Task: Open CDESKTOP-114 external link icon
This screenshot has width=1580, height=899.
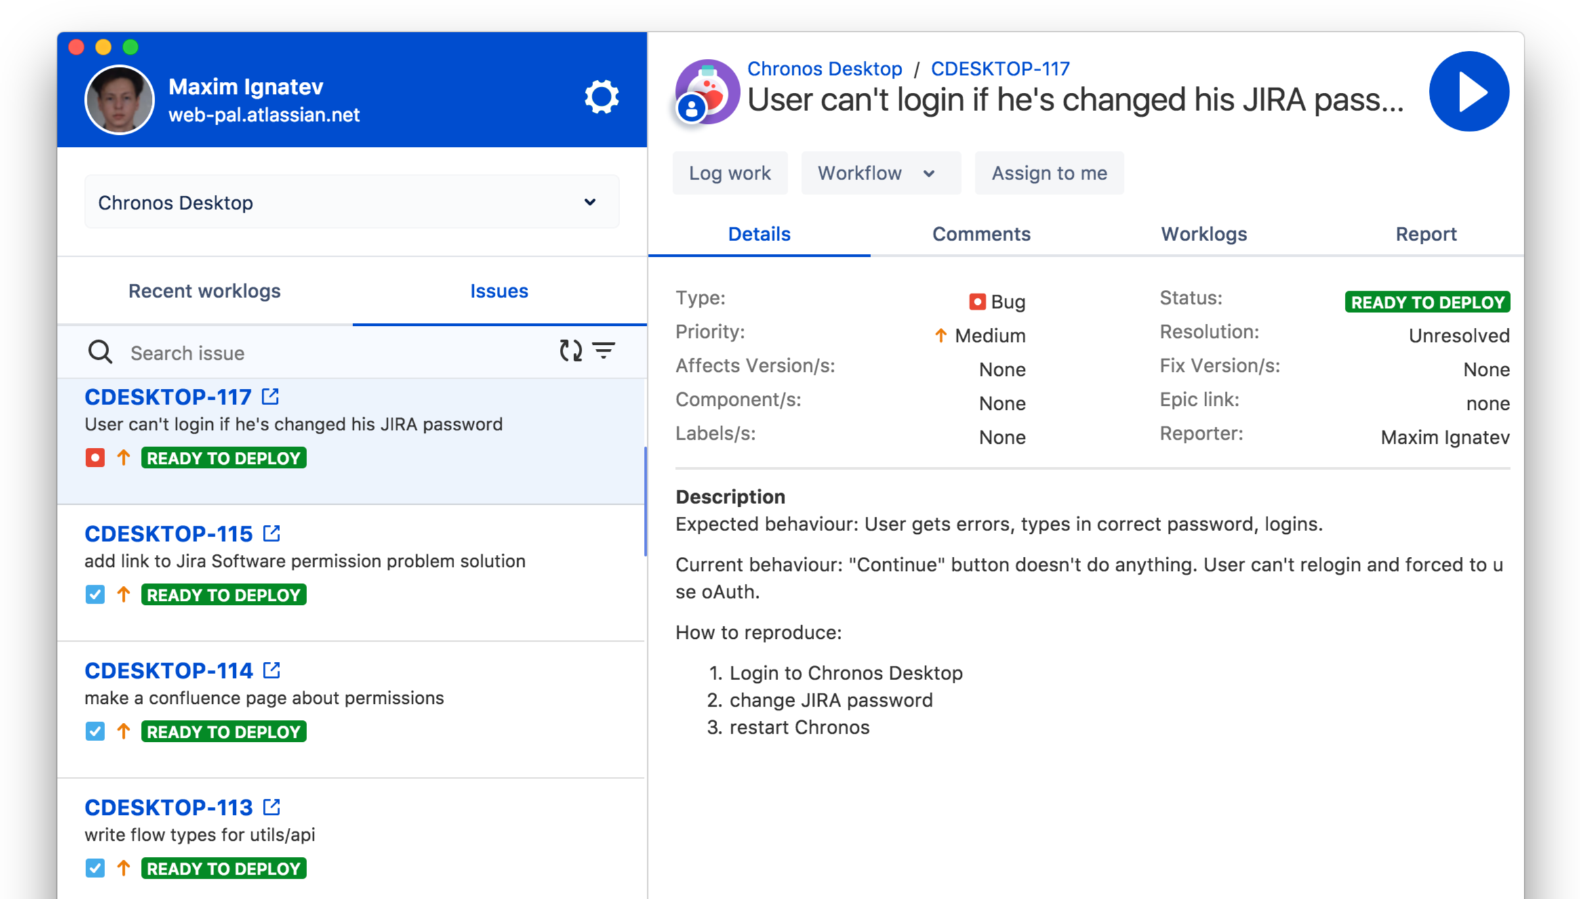Action: click(272, 670)
